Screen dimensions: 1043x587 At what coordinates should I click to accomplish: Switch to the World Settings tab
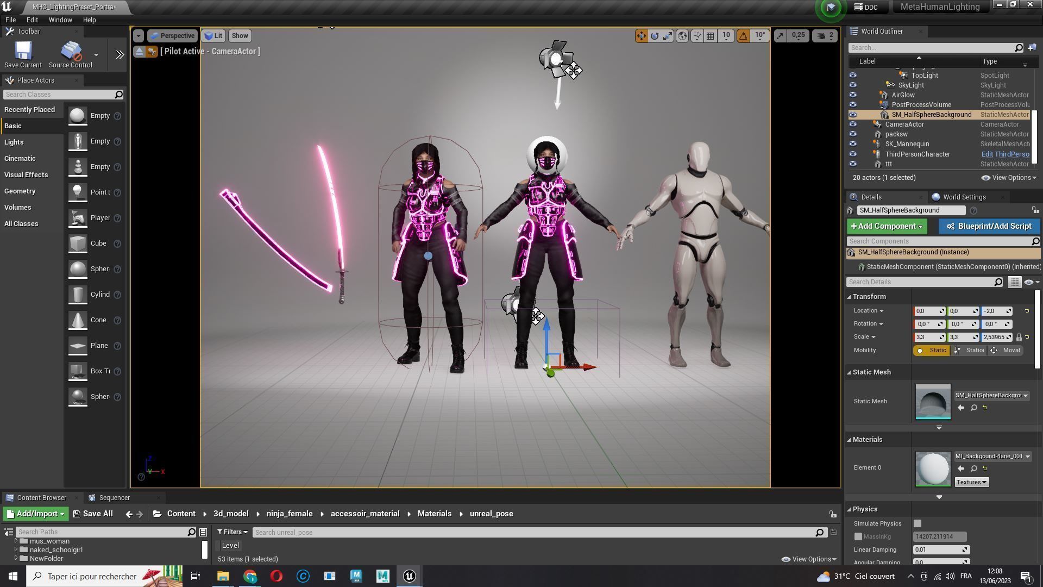pos(964,197)
